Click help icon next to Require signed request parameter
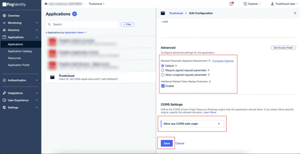 tap(209, 70)
